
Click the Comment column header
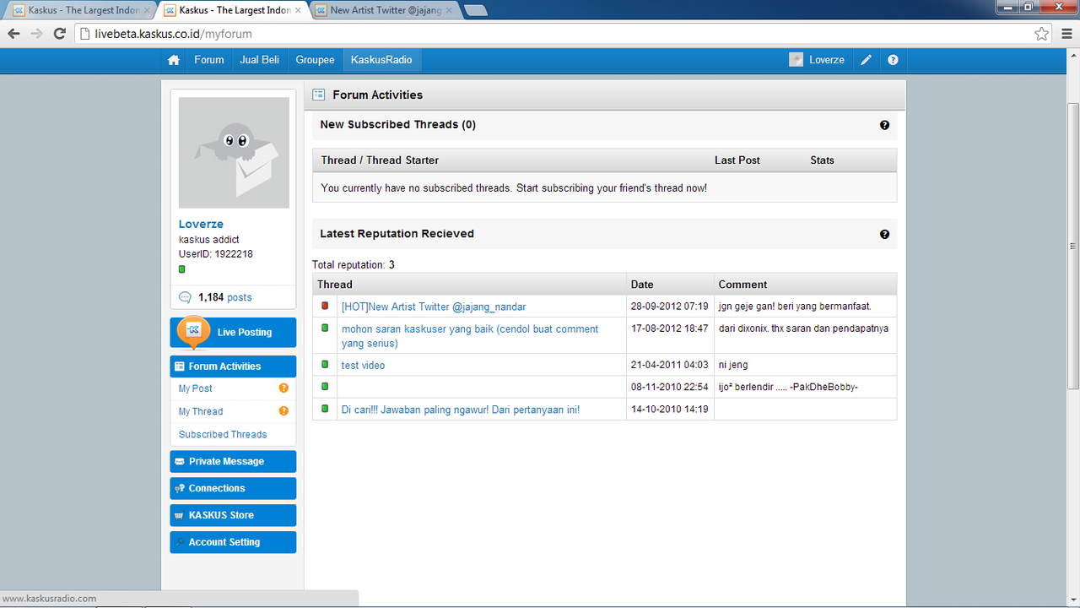806,285
